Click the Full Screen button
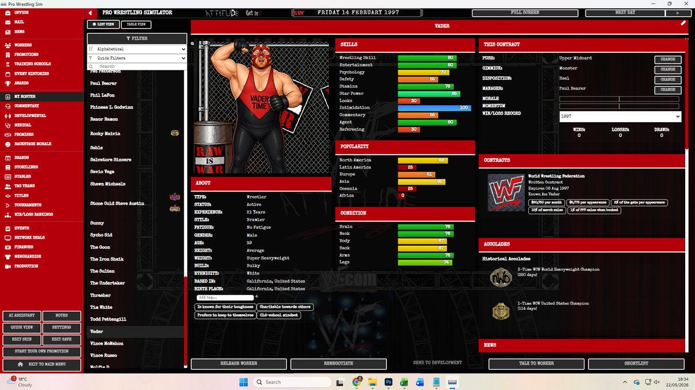Image resolution: width=695 pixels, height=390 pixels. tap(525, 12)
